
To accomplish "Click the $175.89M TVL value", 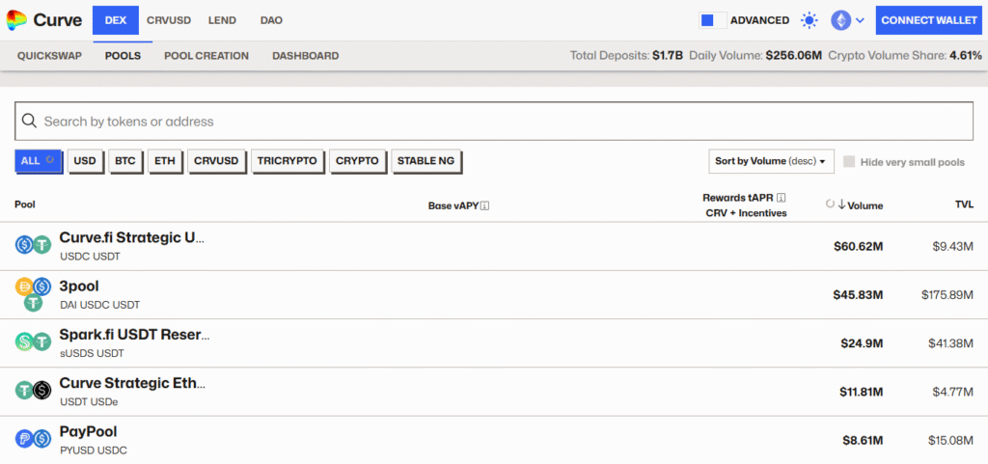I will click(947, 294).
